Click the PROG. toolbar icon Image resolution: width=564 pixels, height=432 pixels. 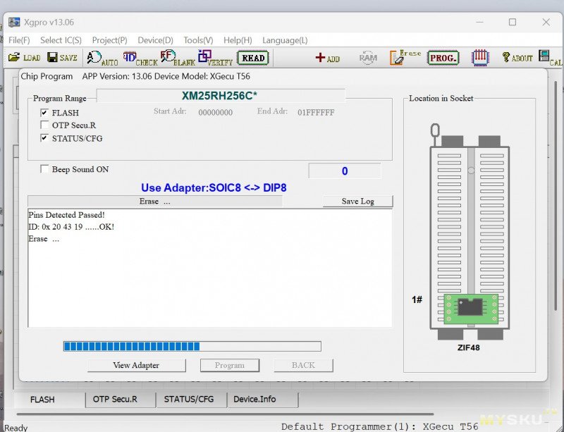443,58
